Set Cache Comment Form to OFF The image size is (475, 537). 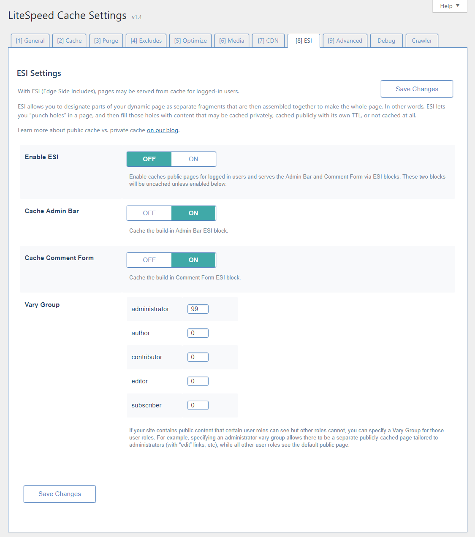click(149, 260)
